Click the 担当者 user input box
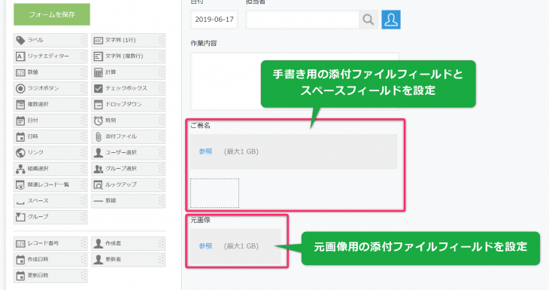Viewport: 549px width, 290px height. pos(302,20)
